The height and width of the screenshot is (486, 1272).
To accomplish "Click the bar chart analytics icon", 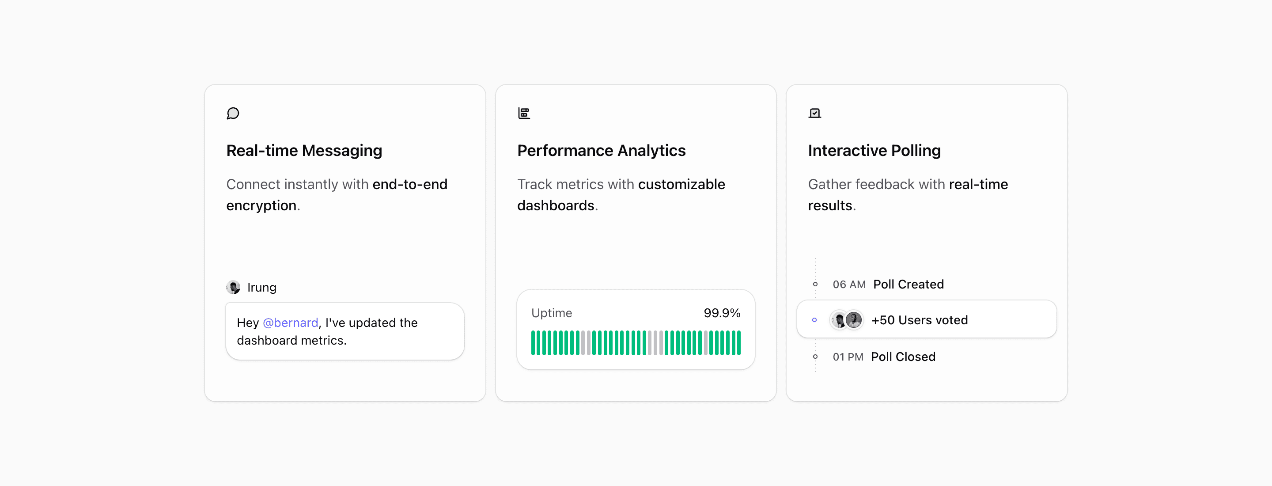I will point(523,113).
